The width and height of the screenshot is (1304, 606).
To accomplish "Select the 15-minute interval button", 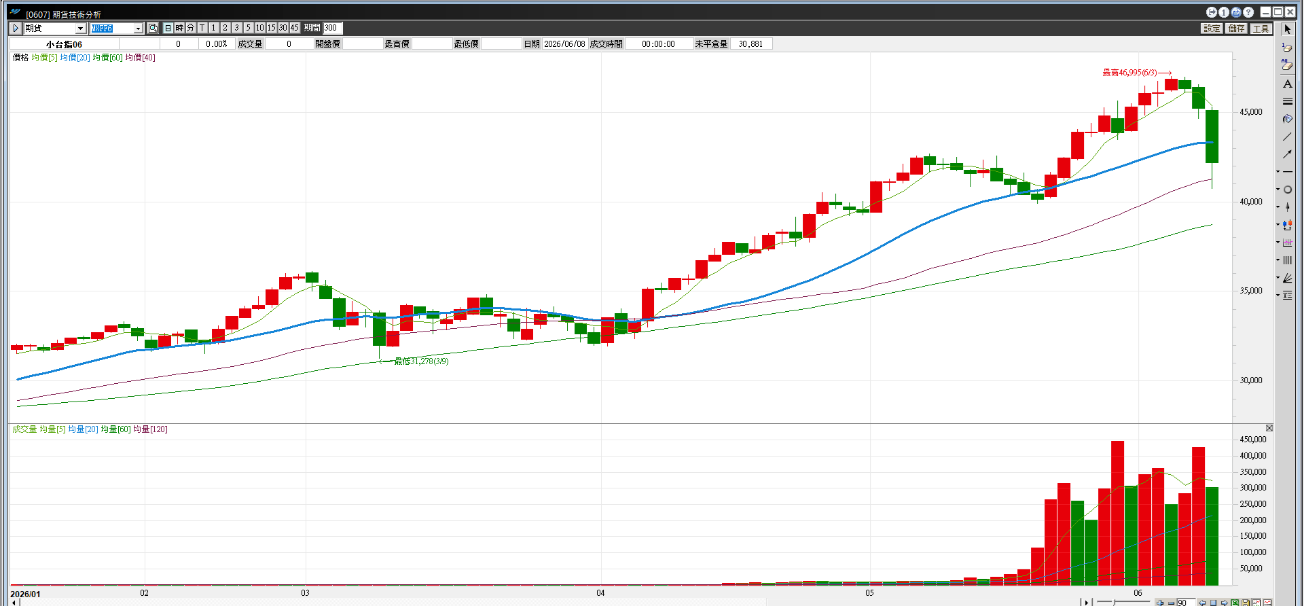I will click(272, 28).
